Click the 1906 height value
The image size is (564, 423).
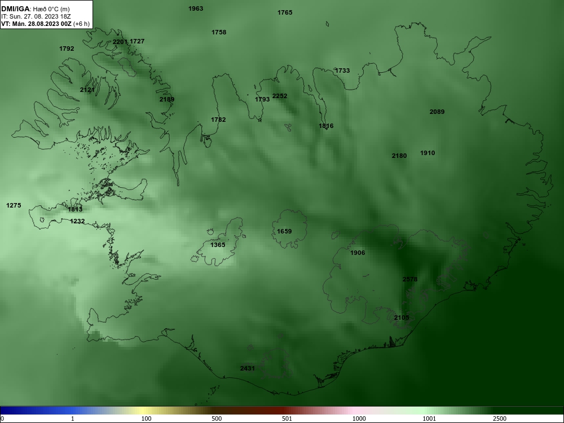(358, 253)
